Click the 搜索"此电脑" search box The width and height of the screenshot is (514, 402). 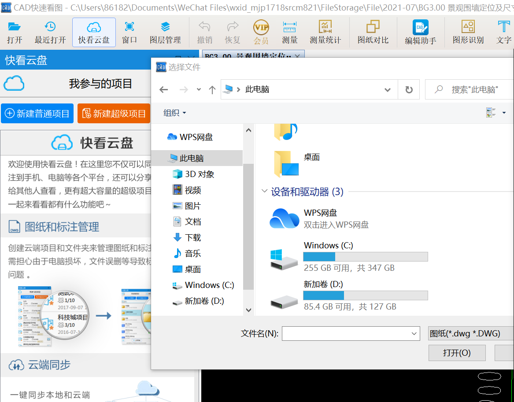[470, 89]
